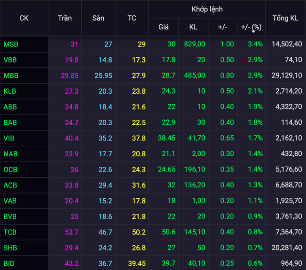Click the Tổng KL column header

(x=285, y=18)
